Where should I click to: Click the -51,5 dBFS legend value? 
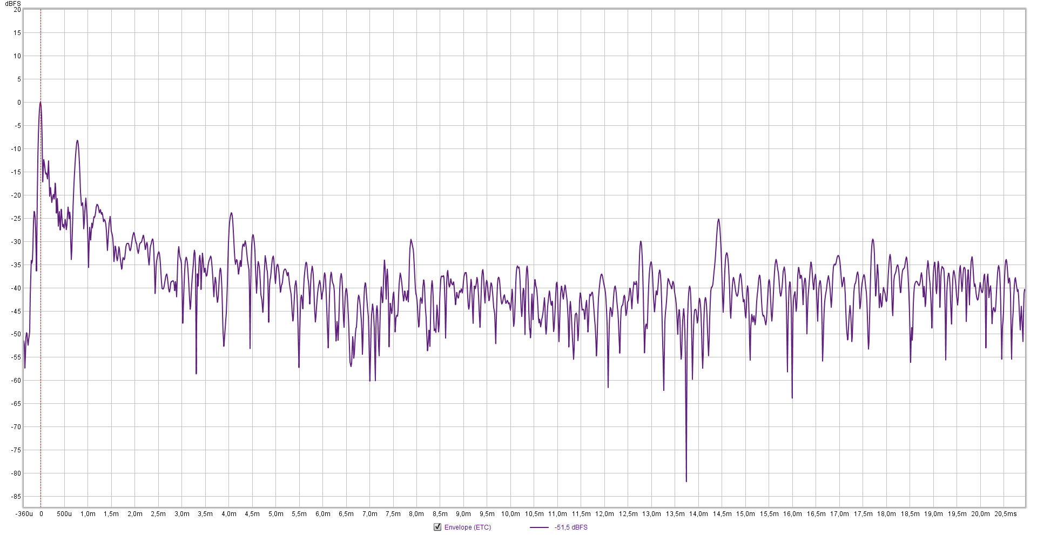tap(571, 527)
